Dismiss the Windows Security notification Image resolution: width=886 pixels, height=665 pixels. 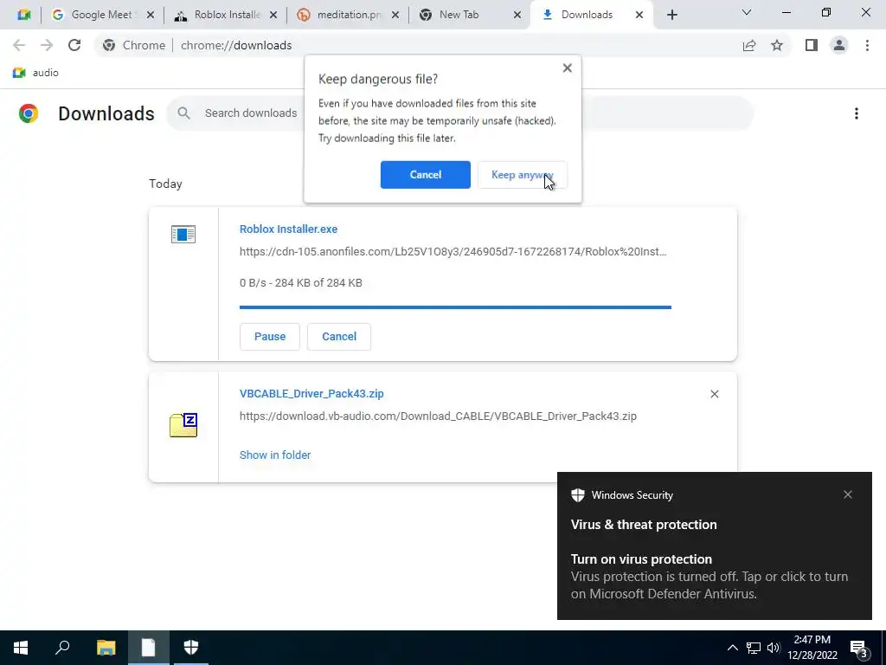coord(848,494)
